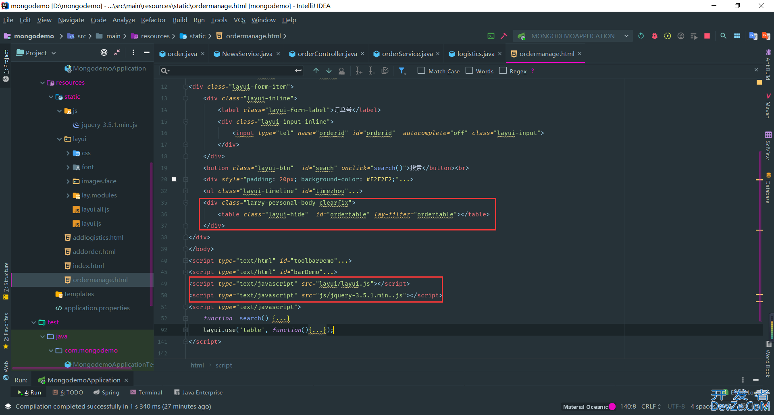Hide the Project panel with minus icon
Screen dimensions: 774x415
147,52
